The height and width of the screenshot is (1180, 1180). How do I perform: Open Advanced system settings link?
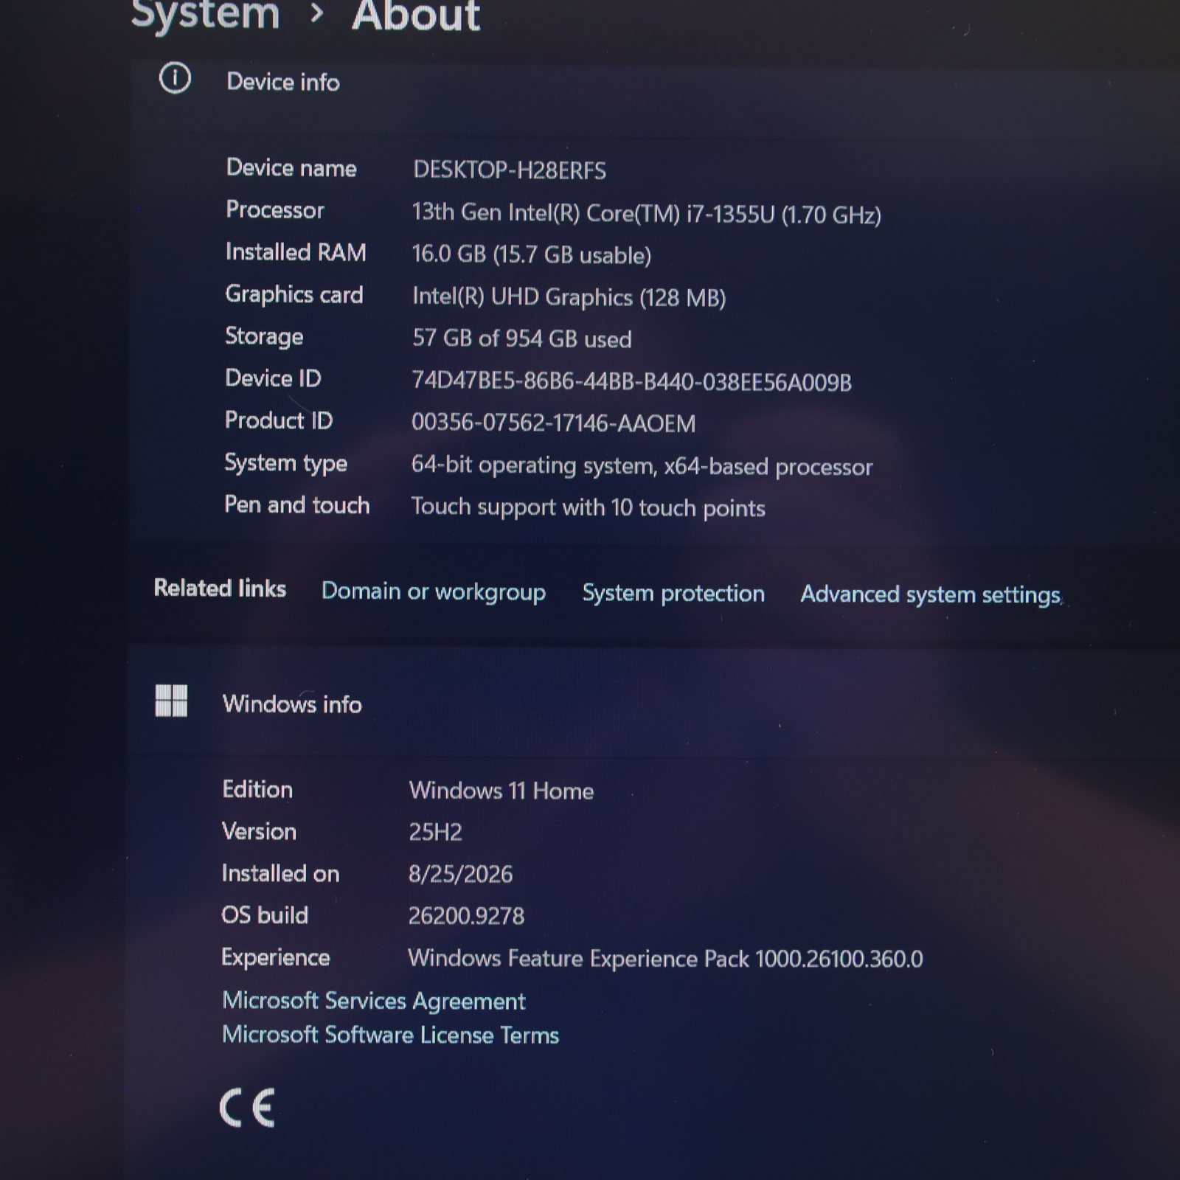point(931,594)
